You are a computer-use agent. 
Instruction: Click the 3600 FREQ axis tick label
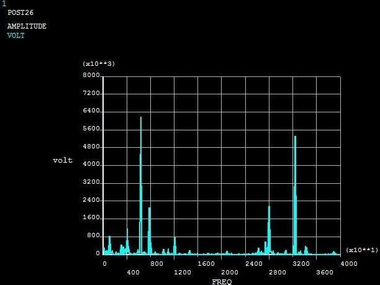325,273
